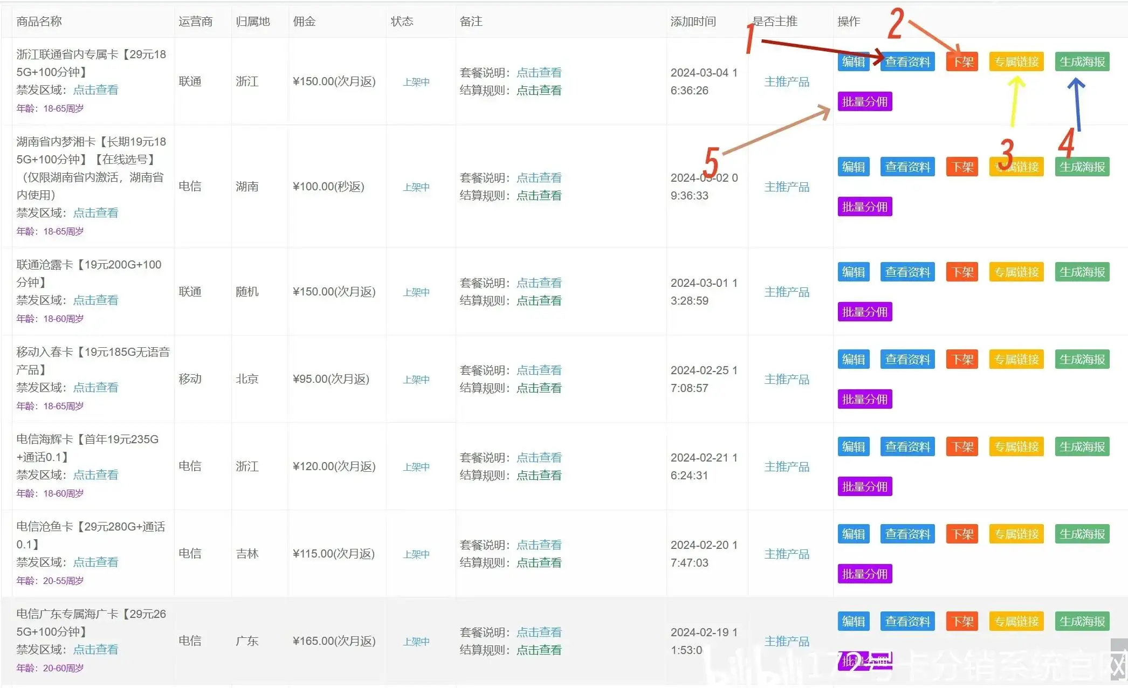Click 批量分佣 for 电信海辉卡 row
Image resolution: width=1128 pixels, height=688 pixels.
pos(865,486)
